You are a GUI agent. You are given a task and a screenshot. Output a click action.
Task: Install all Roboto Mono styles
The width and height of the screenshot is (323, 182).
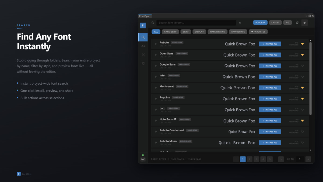pyautogui.click(x=270, y=143)
